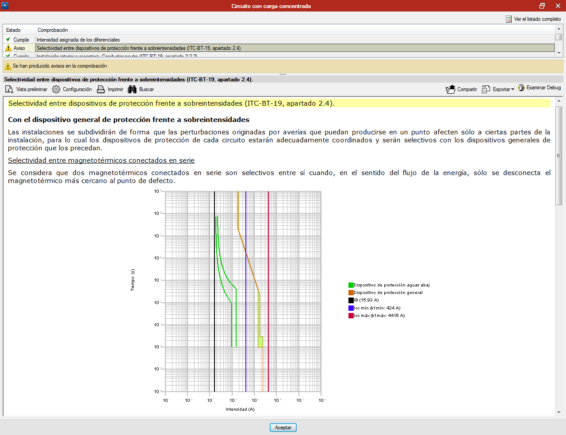Viewport: 566px width, 435px height.
Task: Click the section title bar Selectividad entre dispositivos de protección
Action: (x=283, y=80)
